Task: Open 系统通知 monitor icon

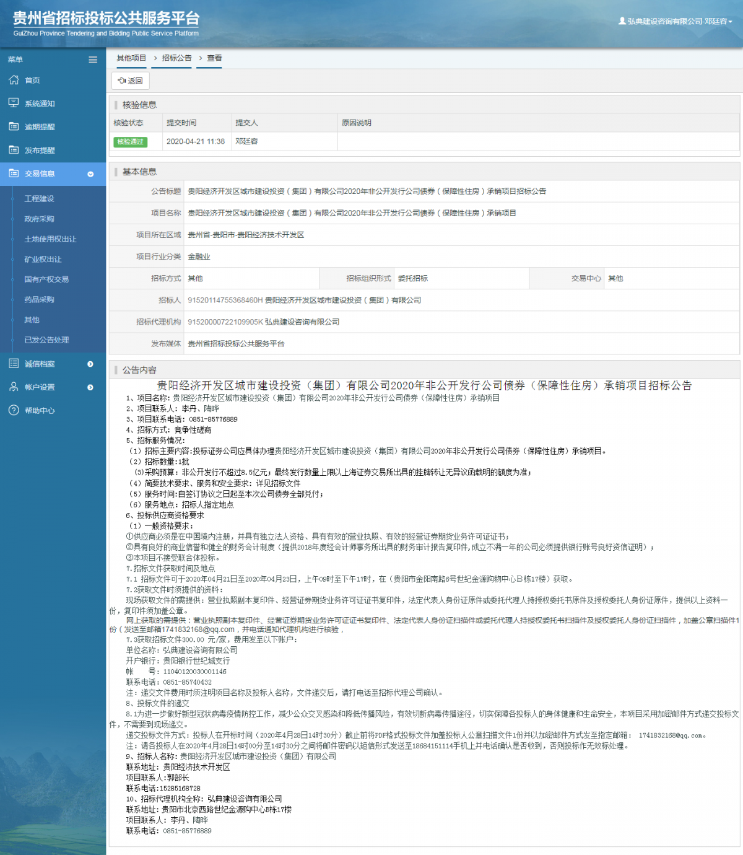Action: tap(14, 103)
